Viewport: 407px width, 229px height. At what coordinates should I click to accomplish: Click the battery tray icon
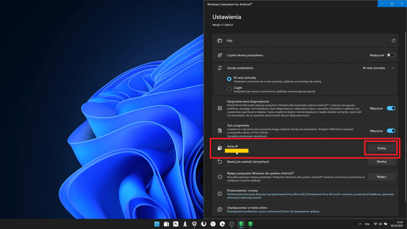(x=386, y=224)
